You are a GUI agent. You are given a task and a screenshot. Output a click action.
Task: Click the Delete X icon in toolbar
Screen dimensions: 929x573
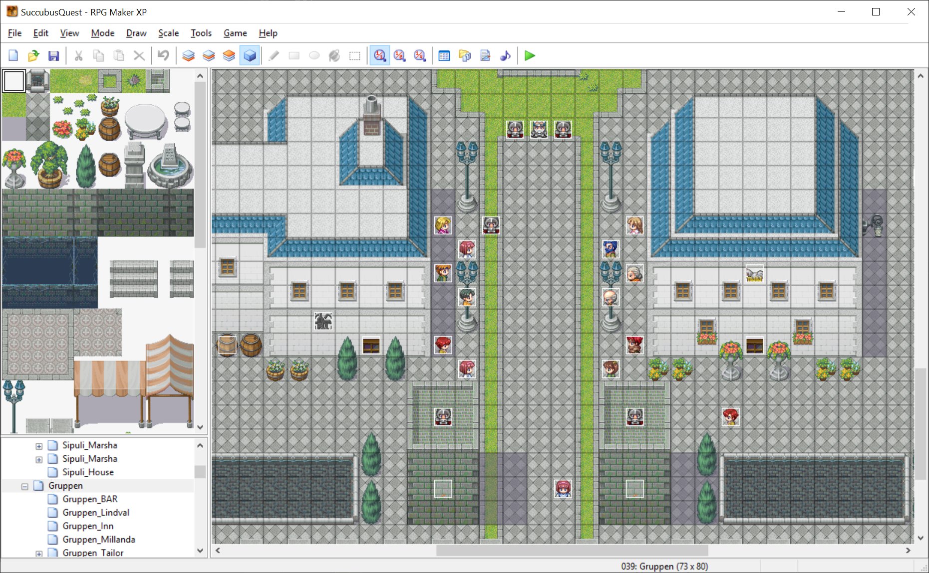click(x=139, y=55)
